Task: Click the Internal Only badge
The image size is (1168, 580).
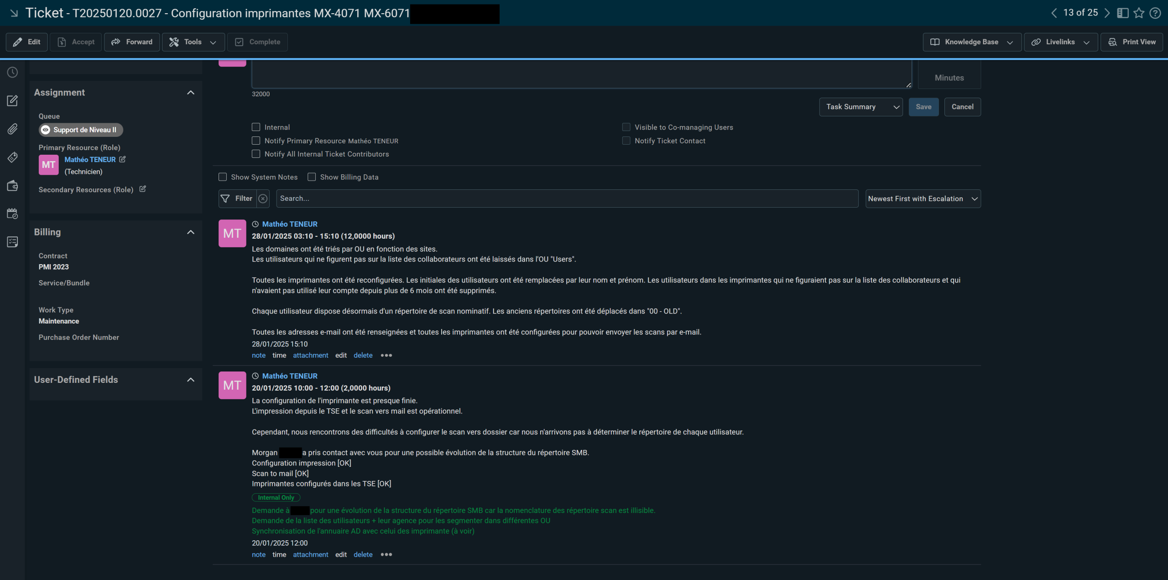Action: [276, 497]
